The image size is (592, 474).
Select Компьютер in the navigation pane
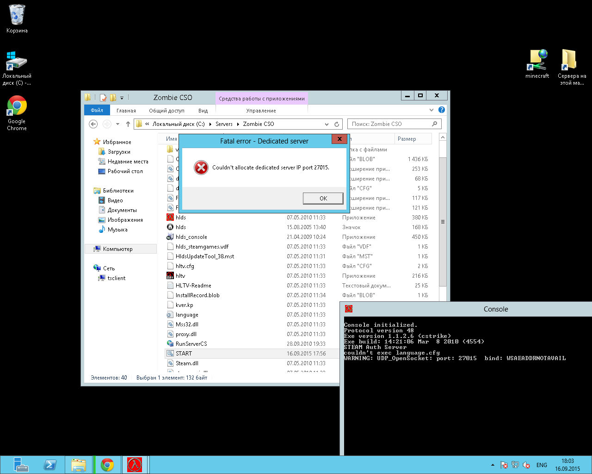[121, 249]
